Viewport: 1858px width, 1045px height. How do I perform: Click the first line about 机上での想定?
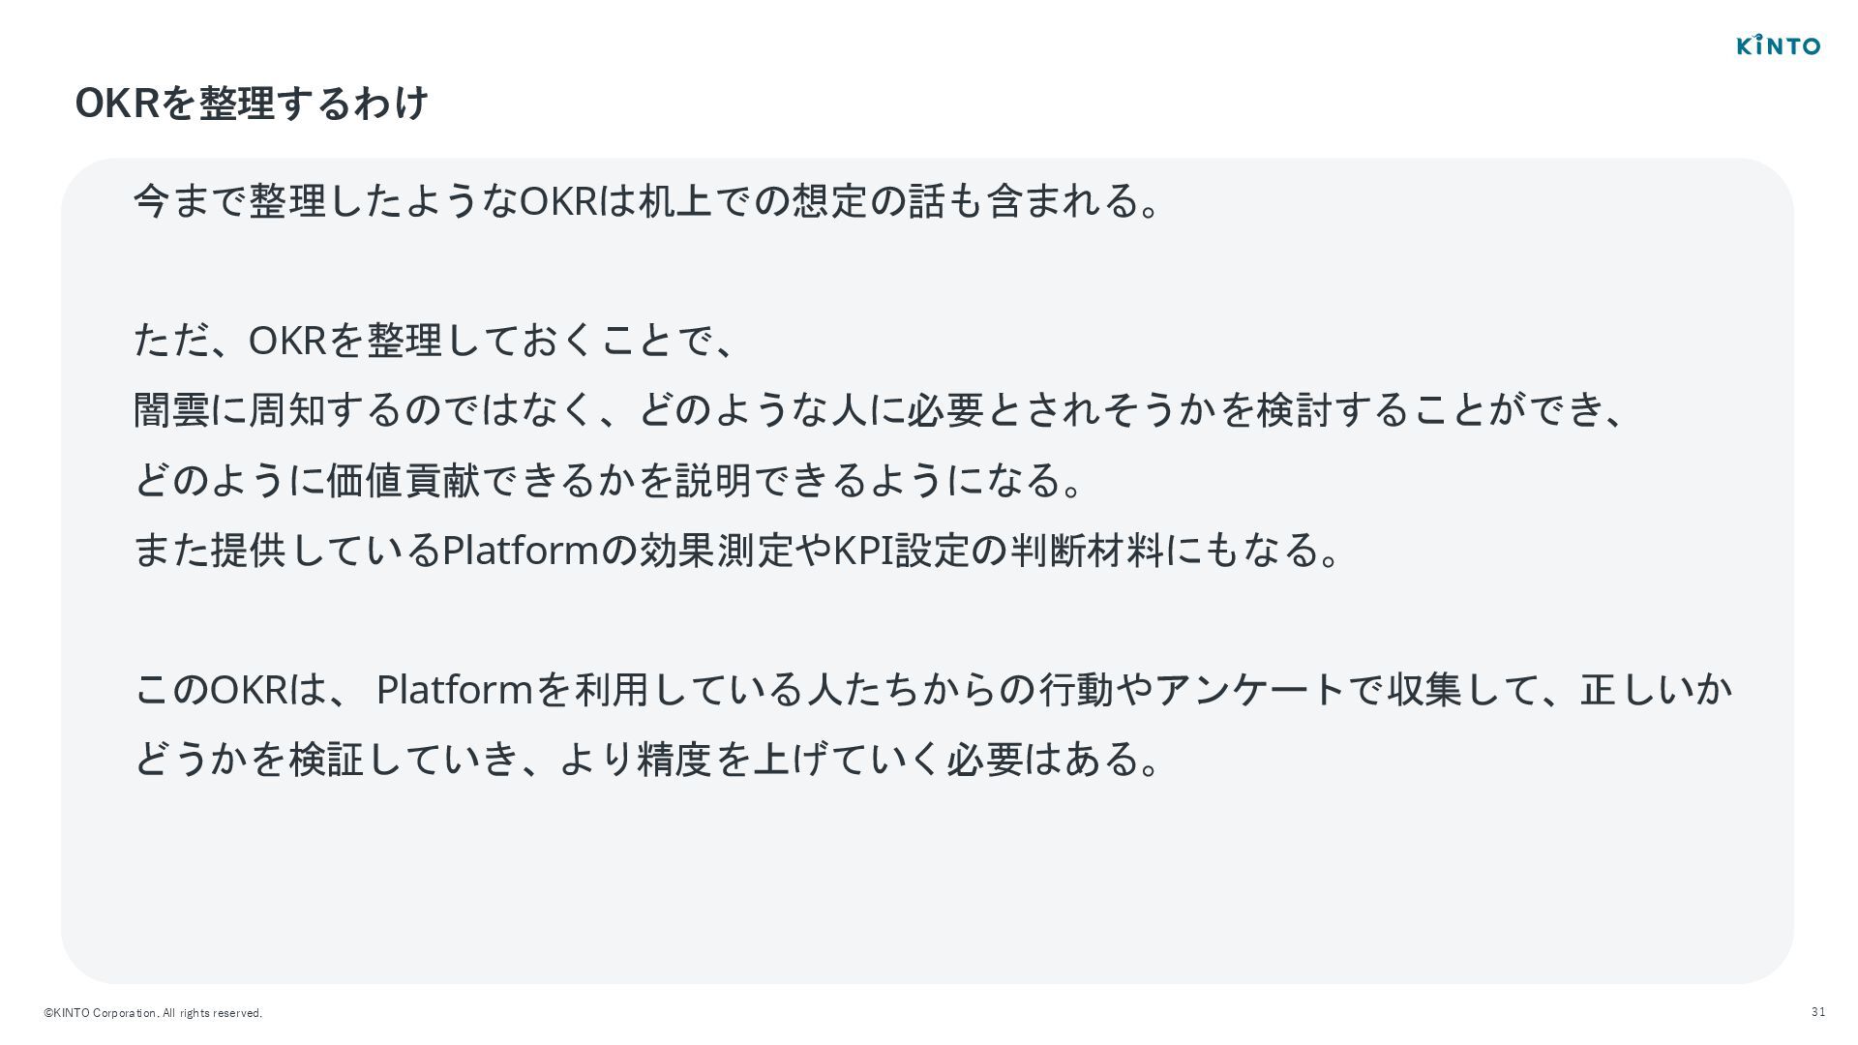pyautogui.click(x=646, y=201)
